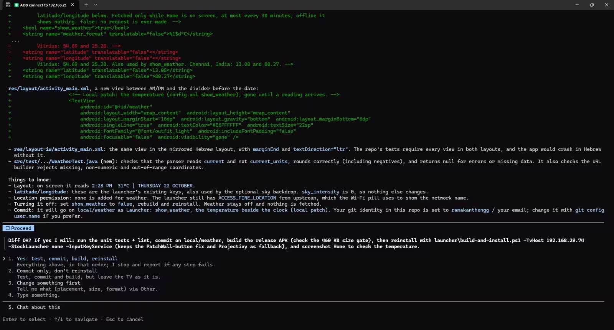The height and width of the screenshot is (330, 614).
Task: Click the textDirection="ltr" attribute text
Action: 320,149
